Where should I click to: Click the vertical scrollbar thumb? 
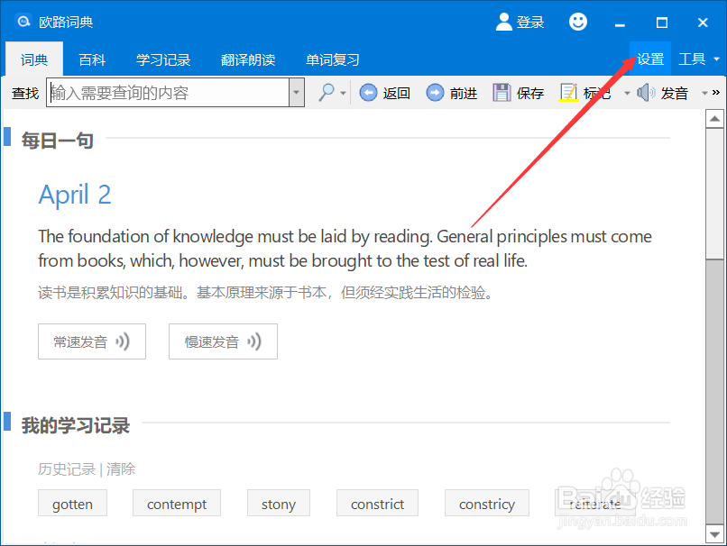coord(714,193)
